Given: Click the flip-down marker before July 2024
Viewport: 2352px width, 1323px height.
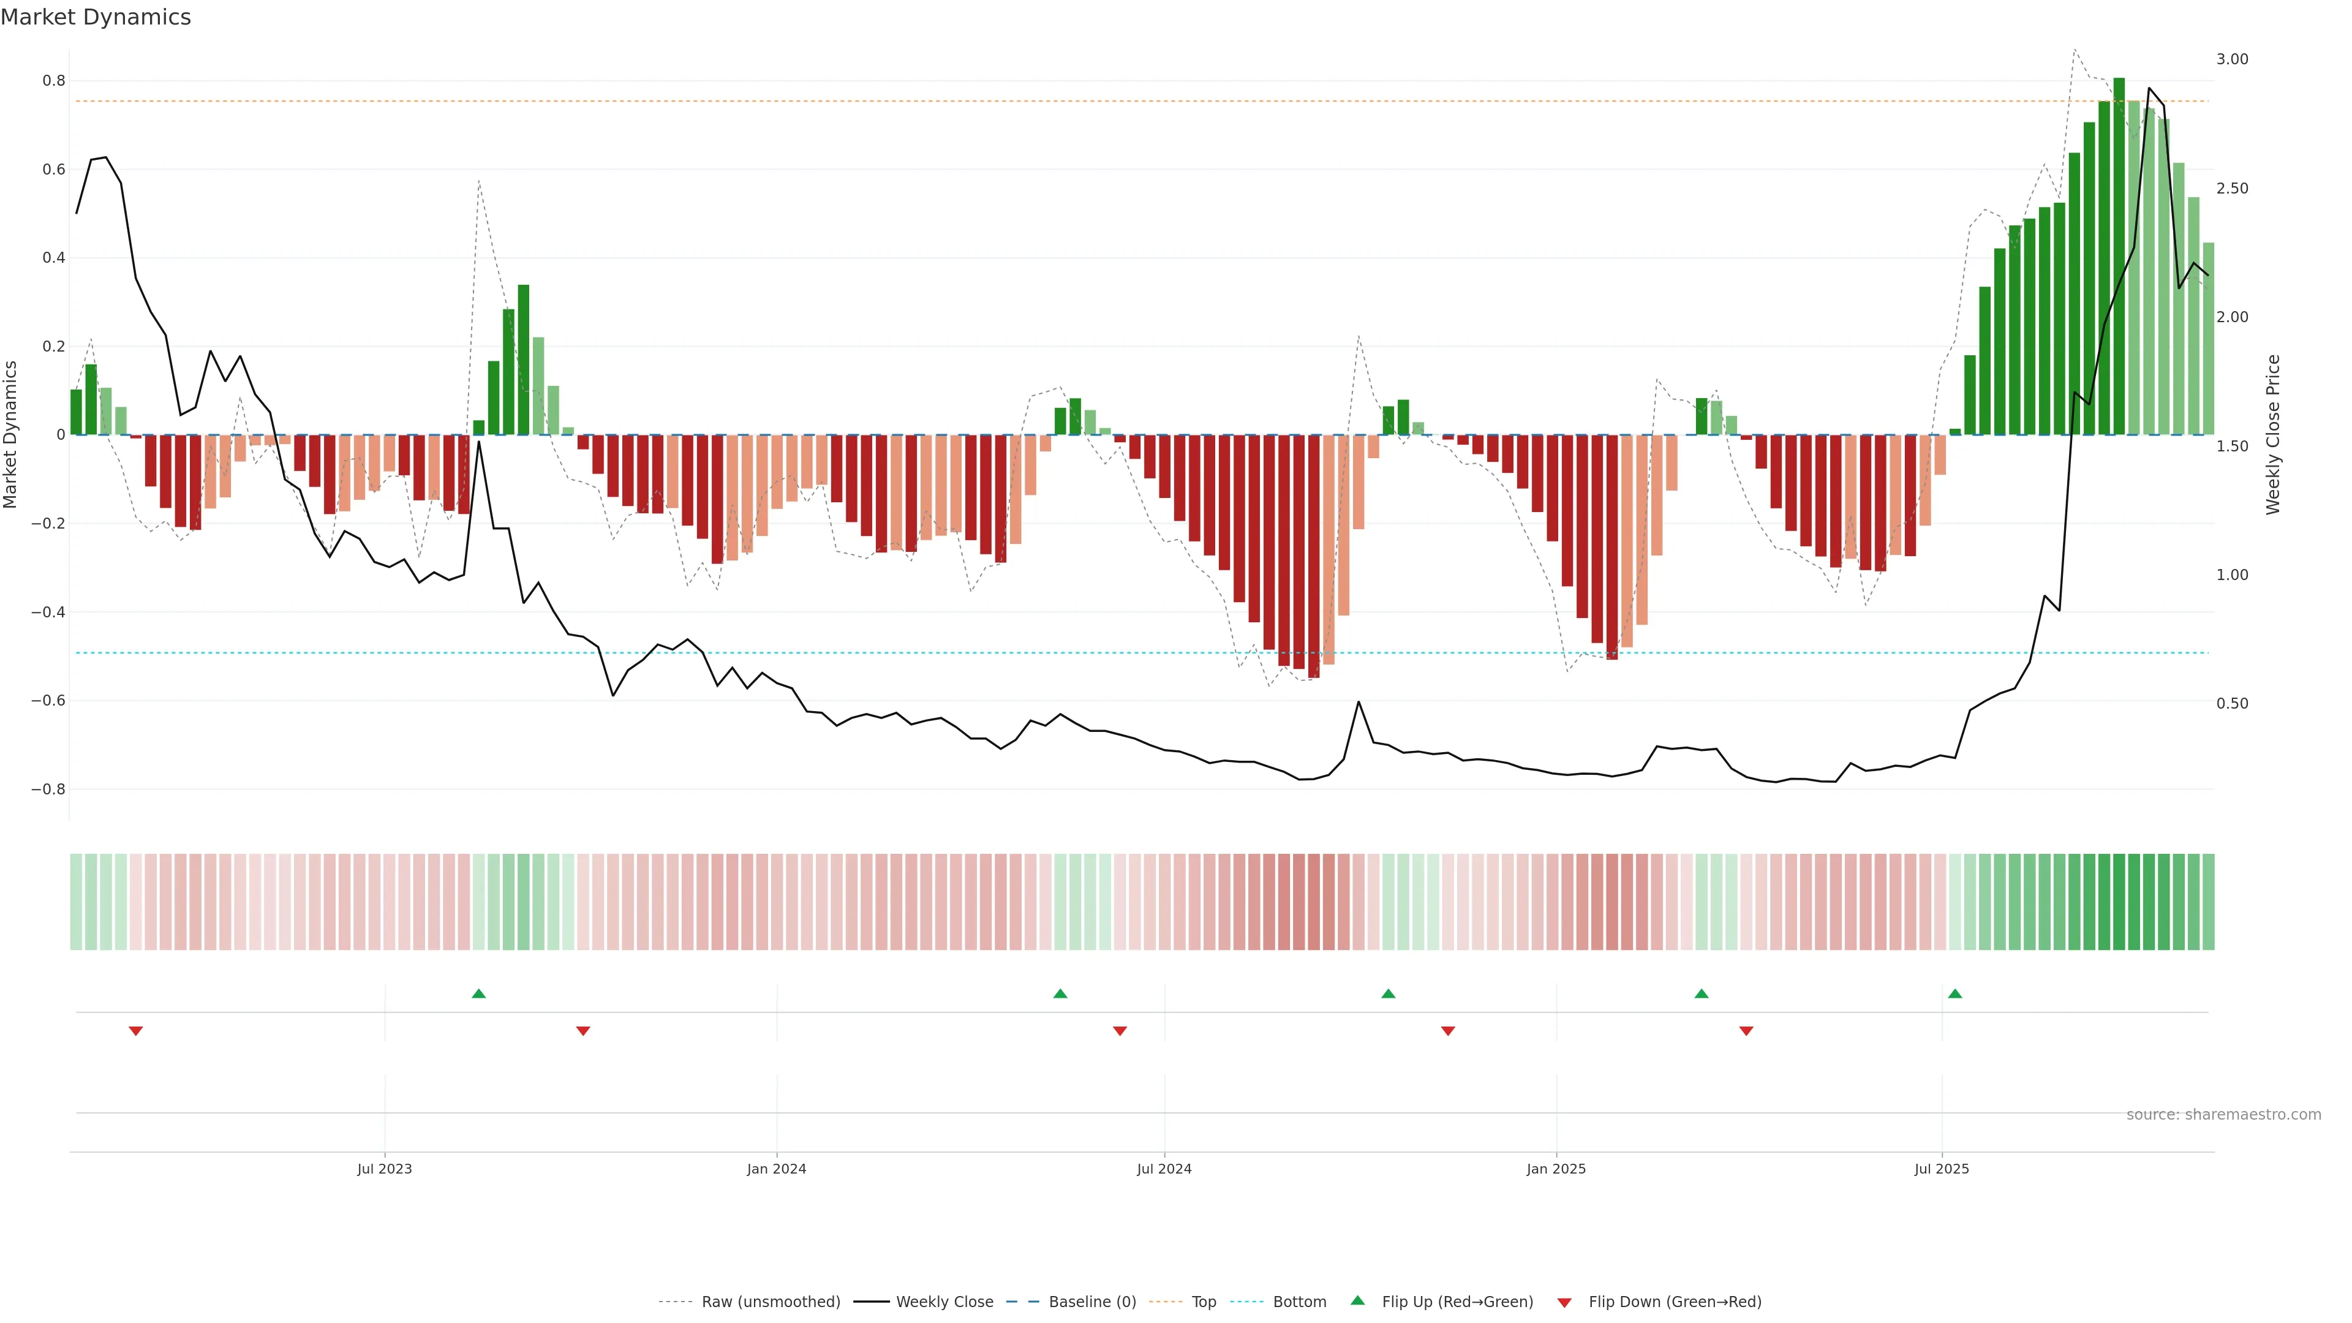Looking at the screenshot, I should (1120, 1031).
